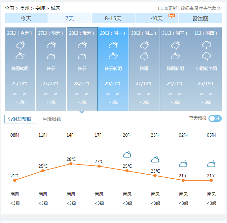The image size is (227, 223).
Task: Select the 分时段预报 tab
Action: coord(20,119)
